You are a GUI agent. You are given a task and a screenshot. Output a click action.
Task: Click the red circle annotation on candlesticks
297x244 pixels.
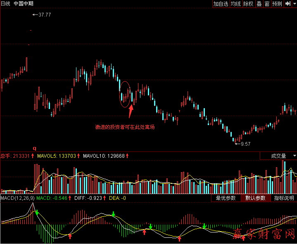pos(126,95)
